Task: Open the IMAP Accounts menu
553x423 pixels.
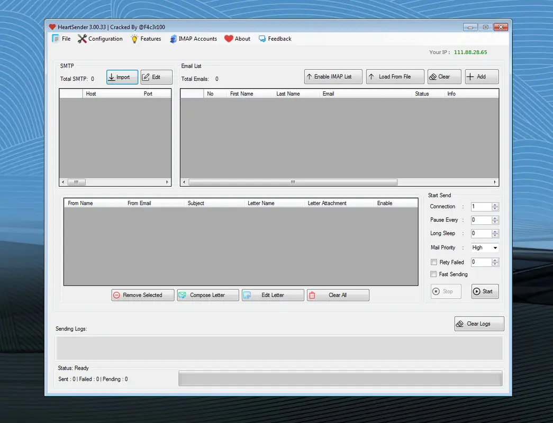Action: coord(194,39)
